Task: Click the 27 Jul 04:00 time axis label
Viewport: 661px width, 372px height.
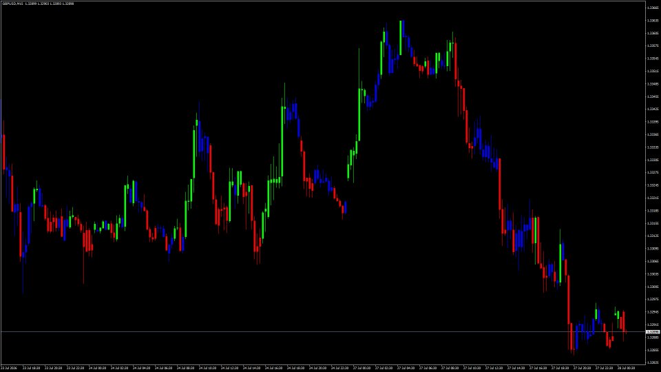Action: (x=406, y=368)
